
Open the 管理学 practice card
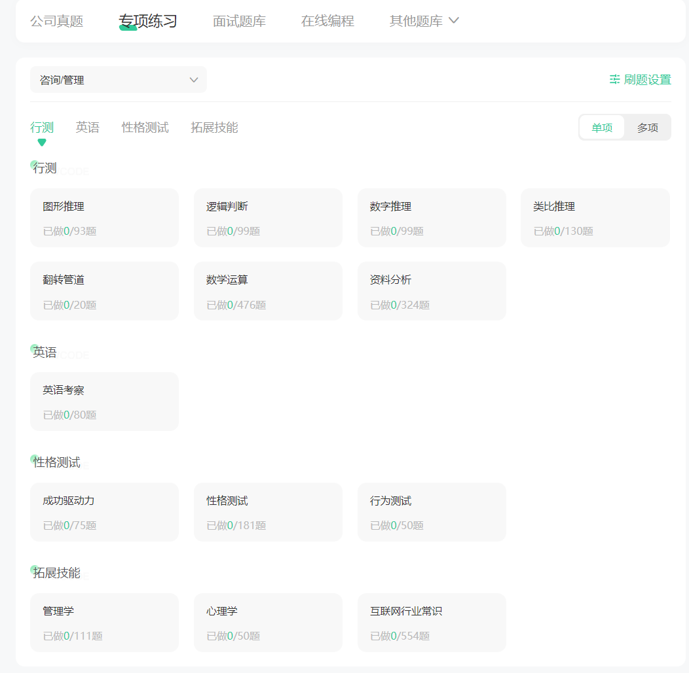tap(104, 623)
